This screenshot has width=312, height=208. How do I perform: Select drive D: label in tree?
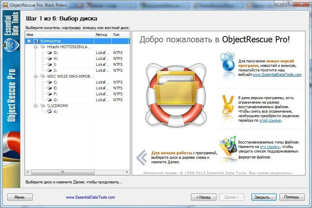(56, 53)
